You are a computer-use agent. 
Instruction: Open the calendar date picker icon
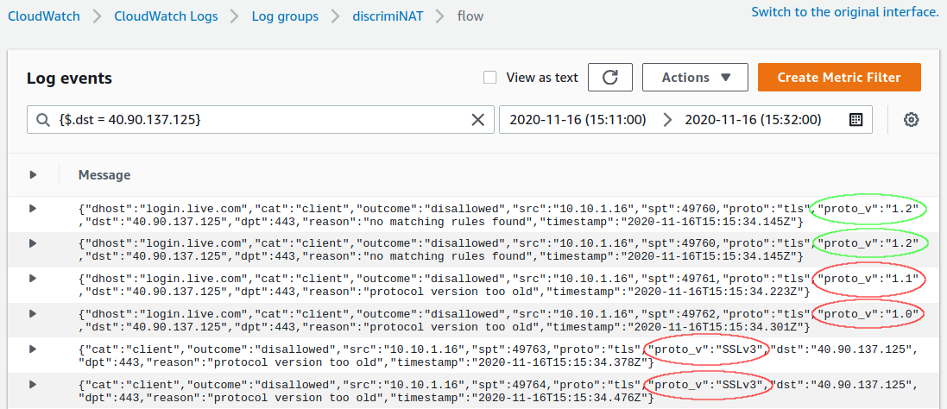click(x=855, y=120)
